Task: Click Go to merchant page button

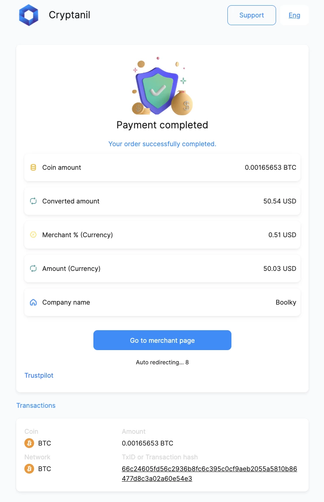Action: pyautogui.click(x=162, y=340)
